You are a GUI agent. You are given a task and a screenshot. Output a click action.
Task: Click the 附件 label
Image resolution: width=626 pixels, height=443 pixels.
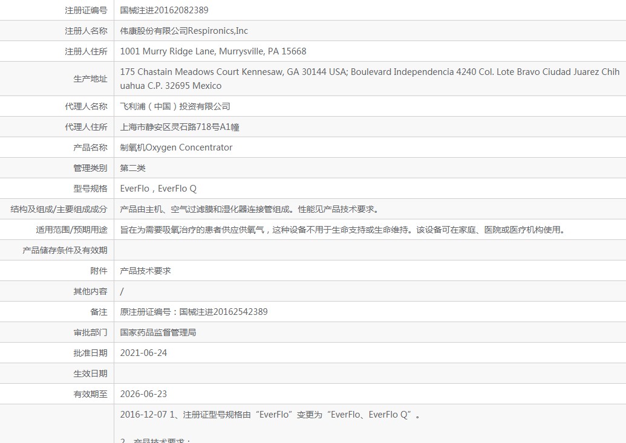[x=99, y=271]
